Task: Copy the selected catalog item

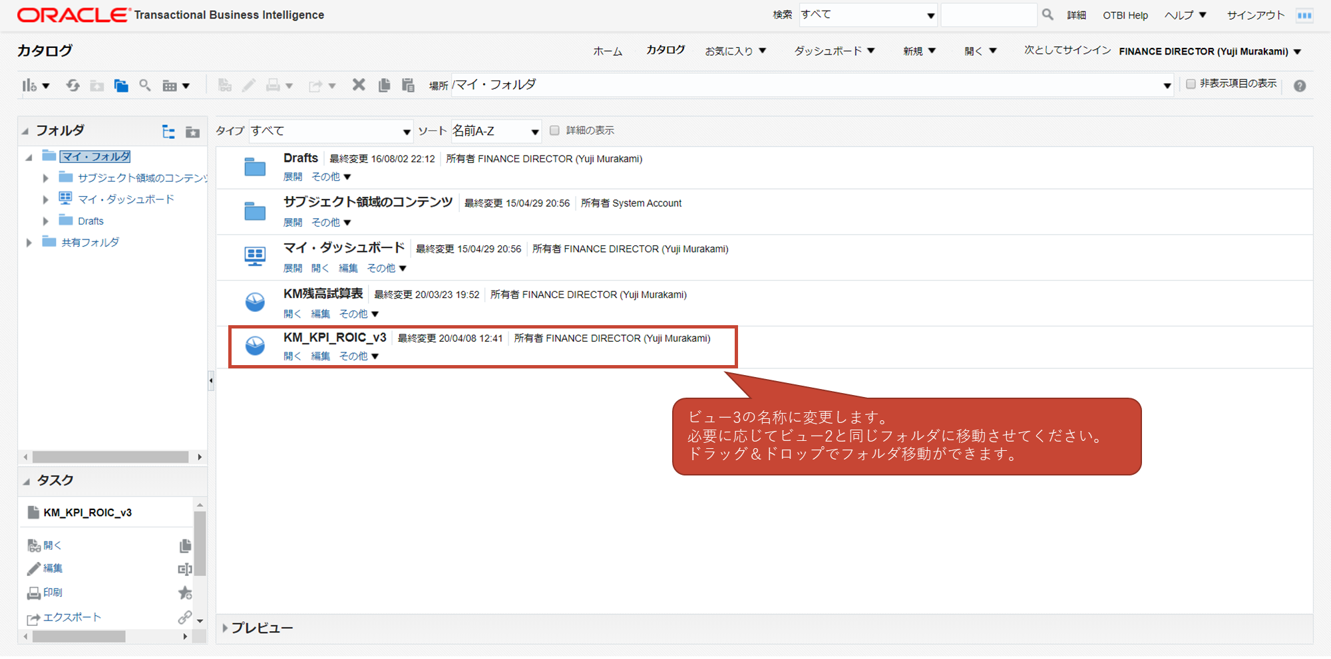Action: (x=384, y=85)
